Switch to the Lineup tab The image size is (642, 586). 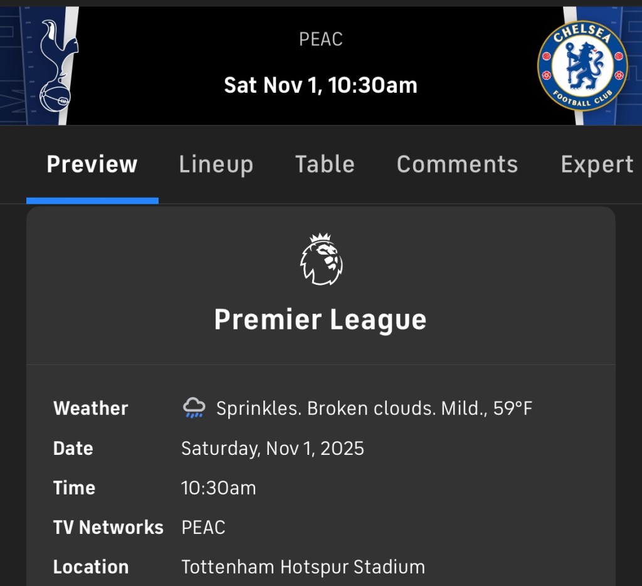tap(216, 164)
